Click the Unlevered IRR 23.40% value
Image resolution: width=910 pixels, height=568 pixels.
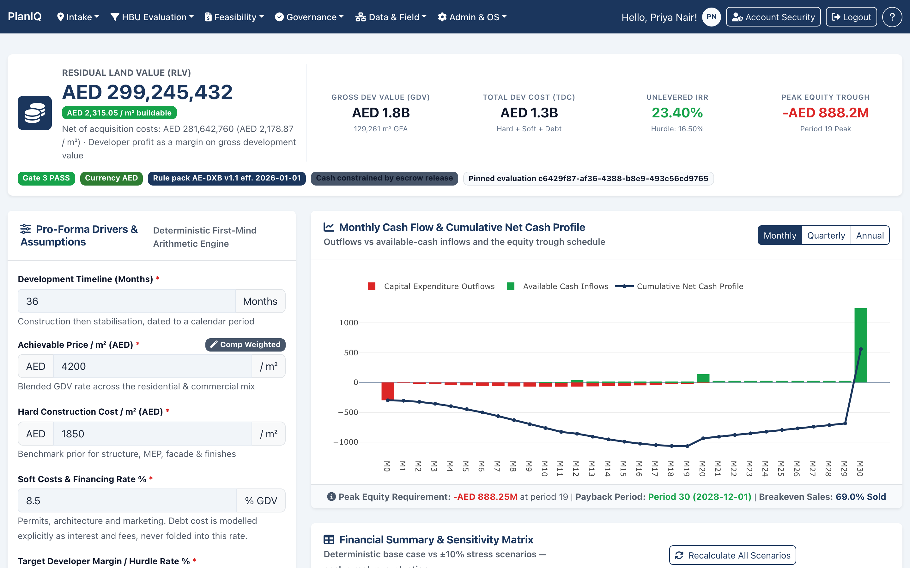click(677, 112)
